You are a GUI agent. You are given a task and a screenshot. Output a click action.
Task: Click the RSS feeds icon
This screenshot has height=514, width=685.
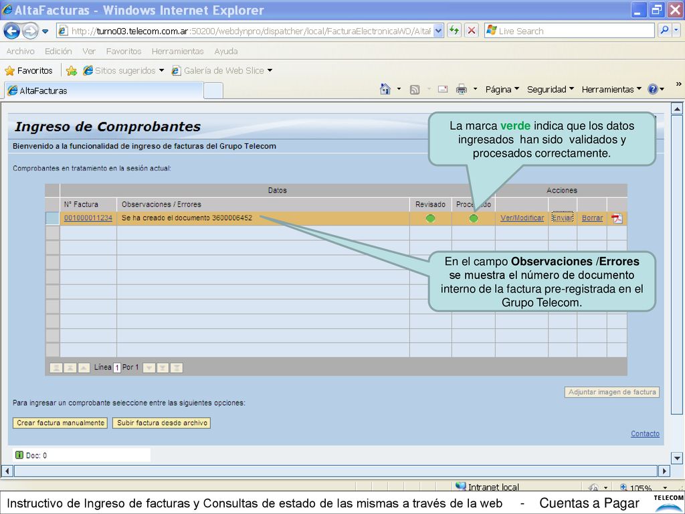pyautogui.click(x=415, y=90)
